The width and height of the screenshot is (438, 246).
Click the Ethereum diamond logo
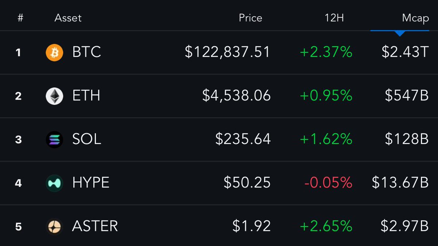[x=54, y=96]
